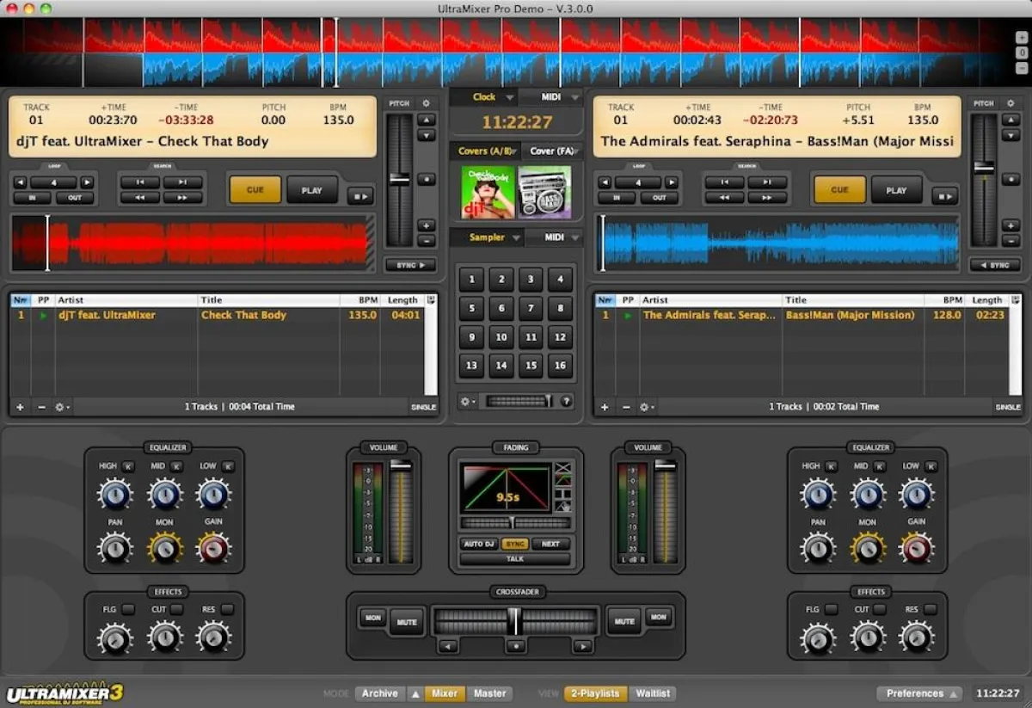Enable AUTO DJ
Image resolution: width=1032 pixels, height=708 pixels.
click(x=479, y=543)
